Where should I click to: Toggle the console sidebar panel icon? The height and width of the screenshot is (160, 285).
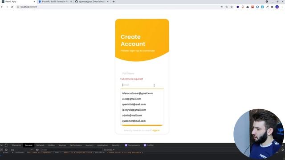pyautogui.click(x=1, y=150)
